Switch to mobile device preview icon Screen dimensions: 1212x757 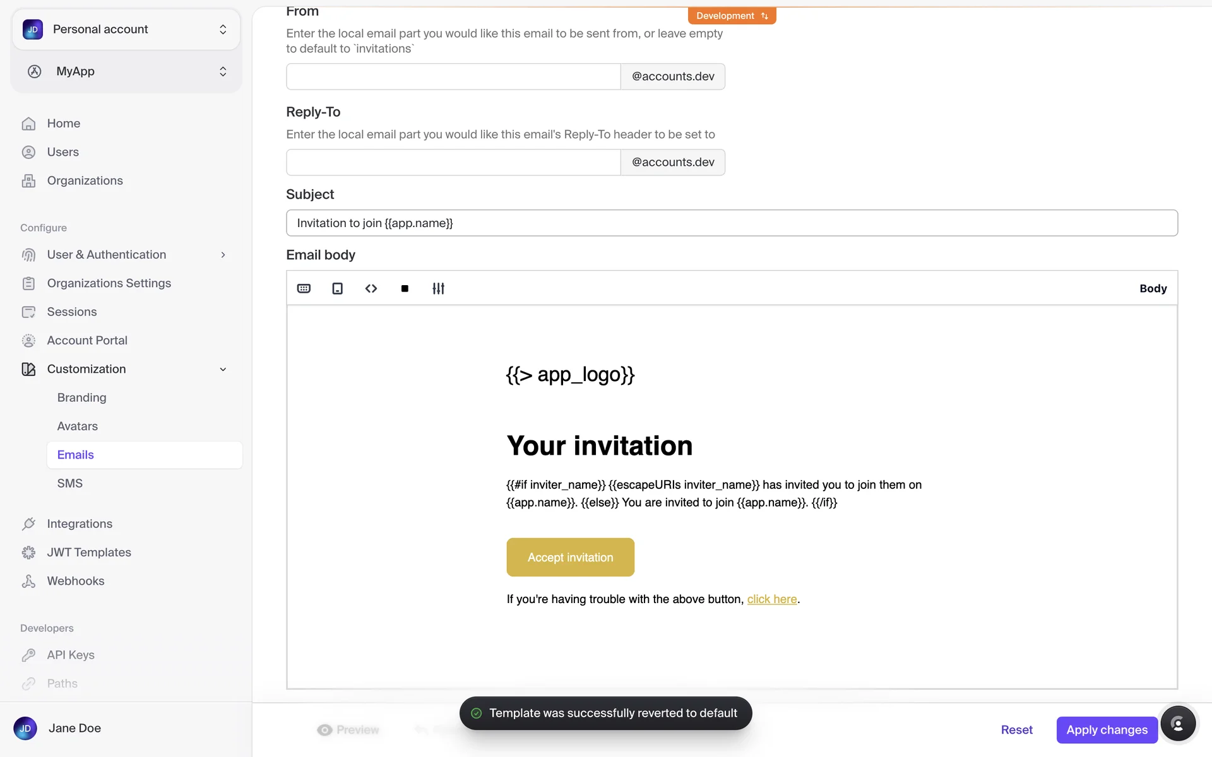(x=338, y=288)
